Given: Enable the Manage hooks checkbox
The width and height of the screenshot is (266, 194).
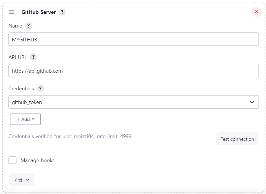Looking at the screenshot, I should click(12, 160).
